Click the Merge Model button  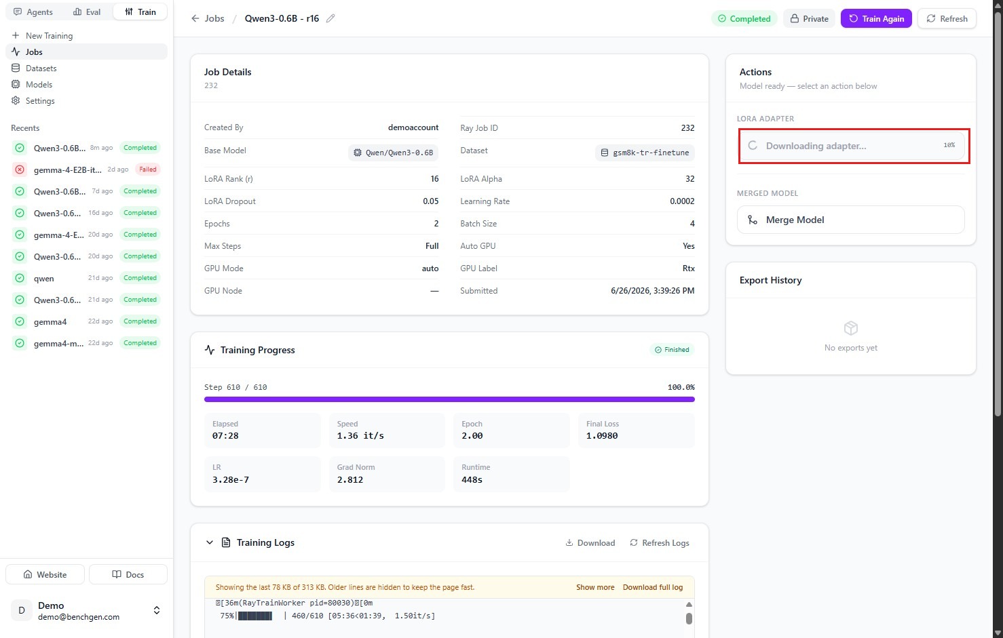pos(851,220)
